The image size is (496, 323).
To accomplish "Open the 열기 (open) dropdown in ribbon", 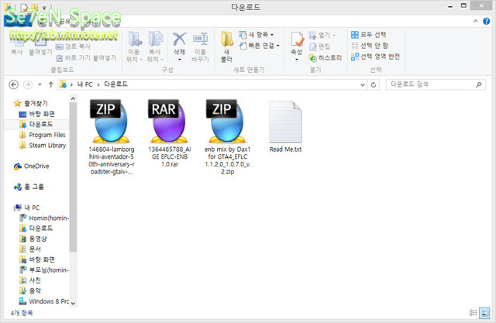I will click(x=322, y=35).
